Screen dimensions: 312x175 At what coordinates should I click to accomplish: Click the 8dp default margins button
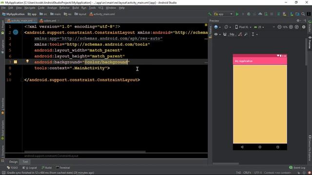[x=232, y=35]
